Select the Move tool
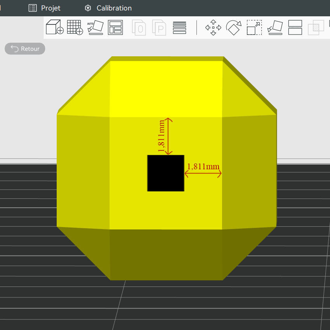Viewport: 330px width, 330px height. [x=213, y=28]
